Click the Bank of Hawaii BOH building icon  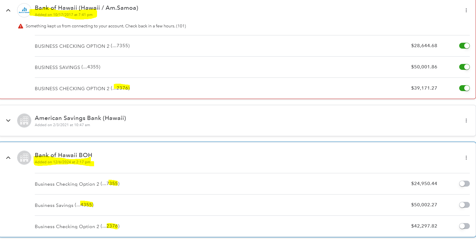[24, 158]
